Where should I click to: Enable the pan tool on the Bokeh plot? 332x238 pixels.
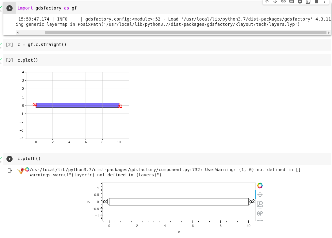point(260,194)
